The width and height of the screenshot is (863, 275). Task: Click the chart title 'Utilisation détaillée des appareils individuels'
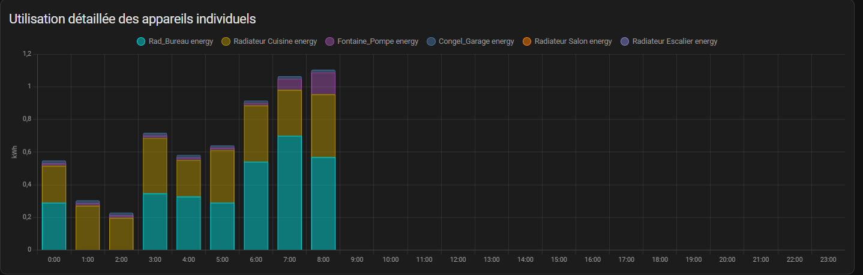click(x=133, y=19)
